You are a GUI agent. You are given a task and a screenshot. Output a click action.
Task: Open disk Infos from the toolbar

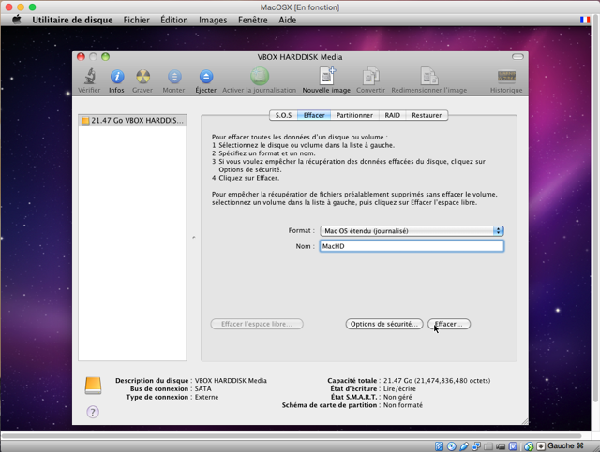pos(116,77)
